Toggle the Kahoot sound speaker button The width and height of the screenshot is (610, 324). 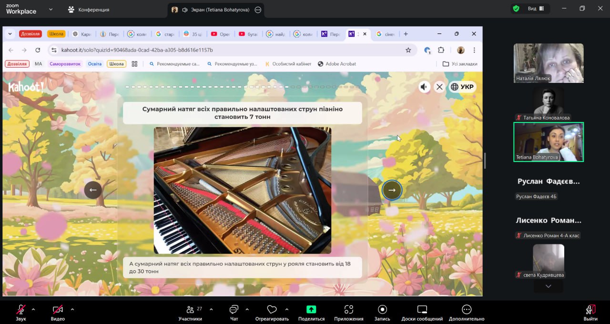(x=424, y=87)
